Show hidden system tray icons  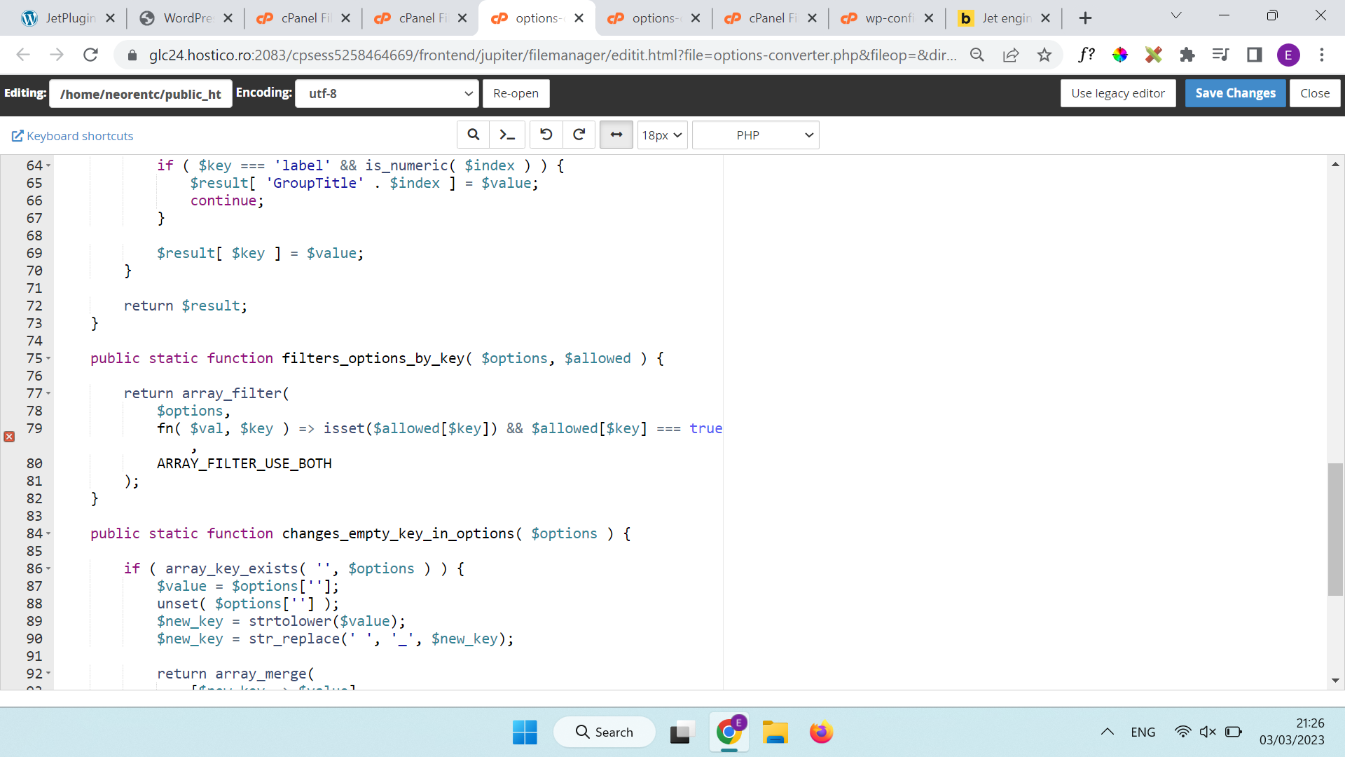[x=1108, y=732]
